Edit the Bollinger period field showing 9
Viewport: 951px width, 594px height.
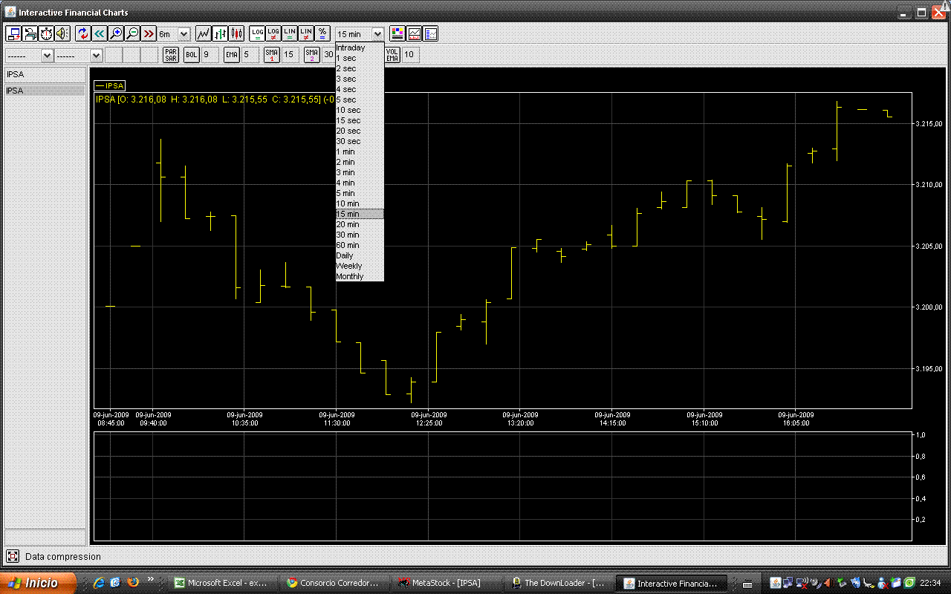point(210,54)
